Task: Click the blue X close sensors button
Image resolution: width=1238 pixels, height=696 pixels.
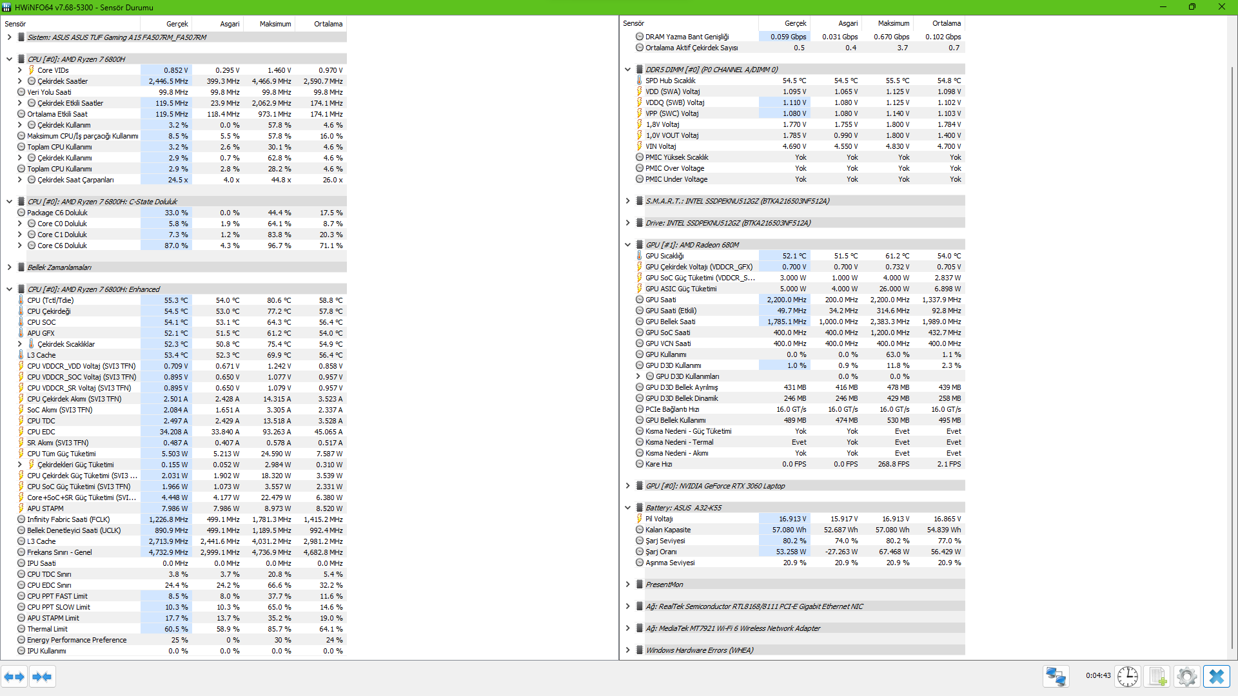Action: pyautogui.click(x=1216, y=676)
